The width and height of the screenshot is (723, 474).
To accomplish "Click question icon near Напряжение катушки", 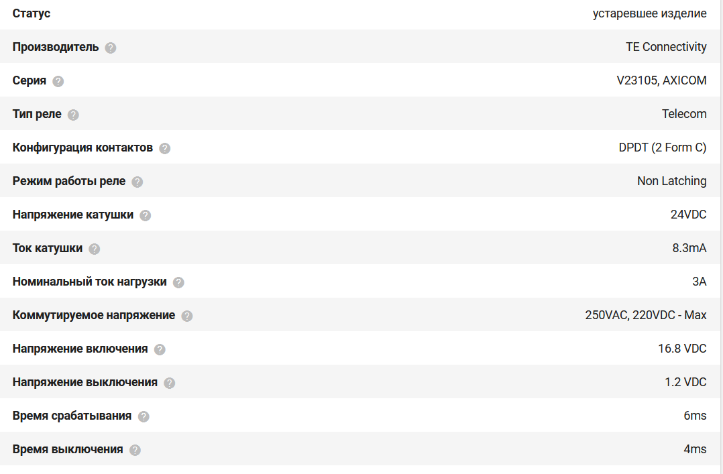I will 146,215.
